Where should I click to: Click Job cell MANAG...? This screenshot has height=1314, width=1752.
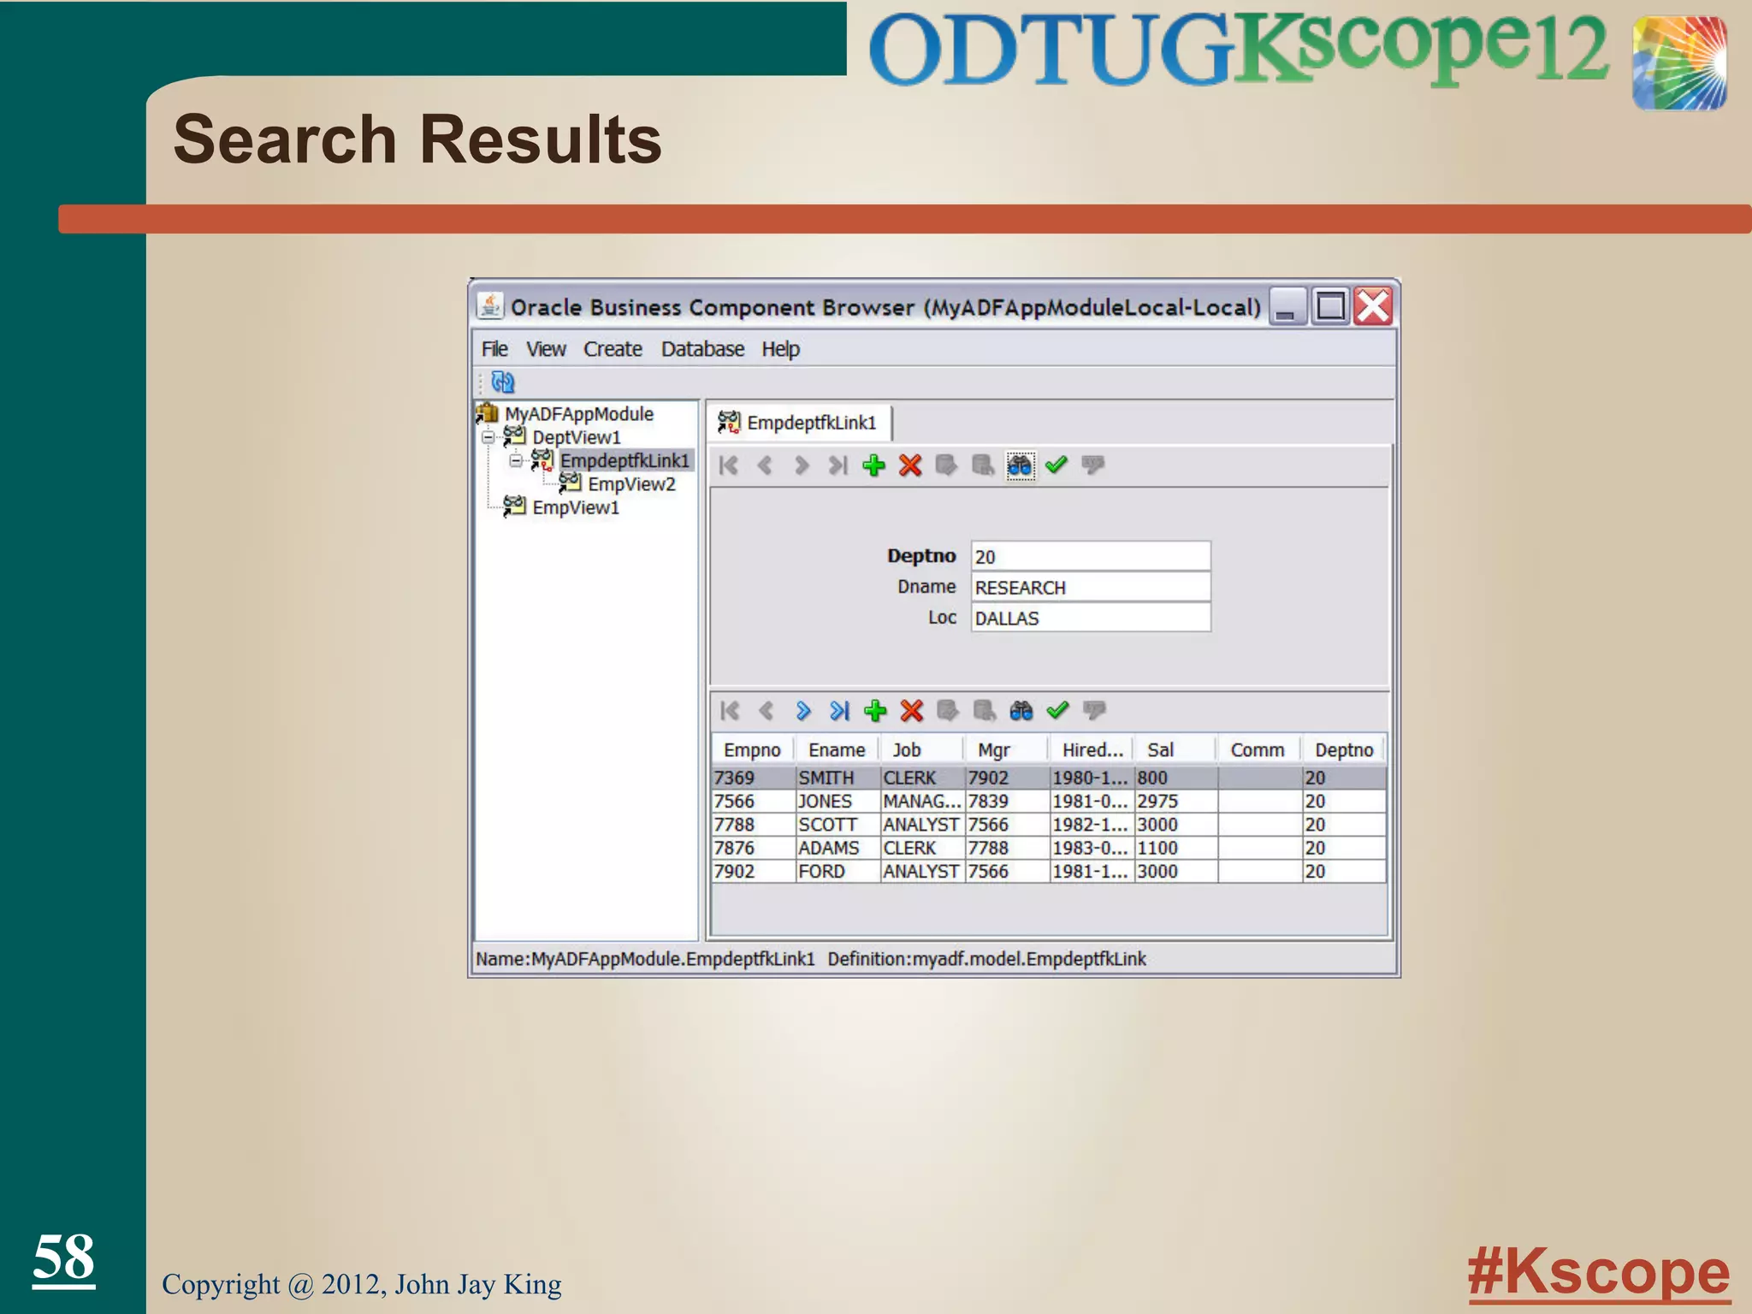922,802
